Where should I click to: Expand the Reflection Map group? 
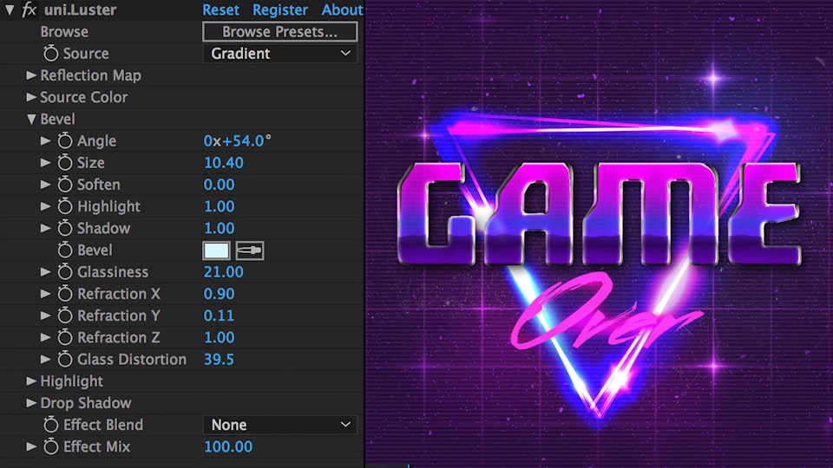point(31,75)
